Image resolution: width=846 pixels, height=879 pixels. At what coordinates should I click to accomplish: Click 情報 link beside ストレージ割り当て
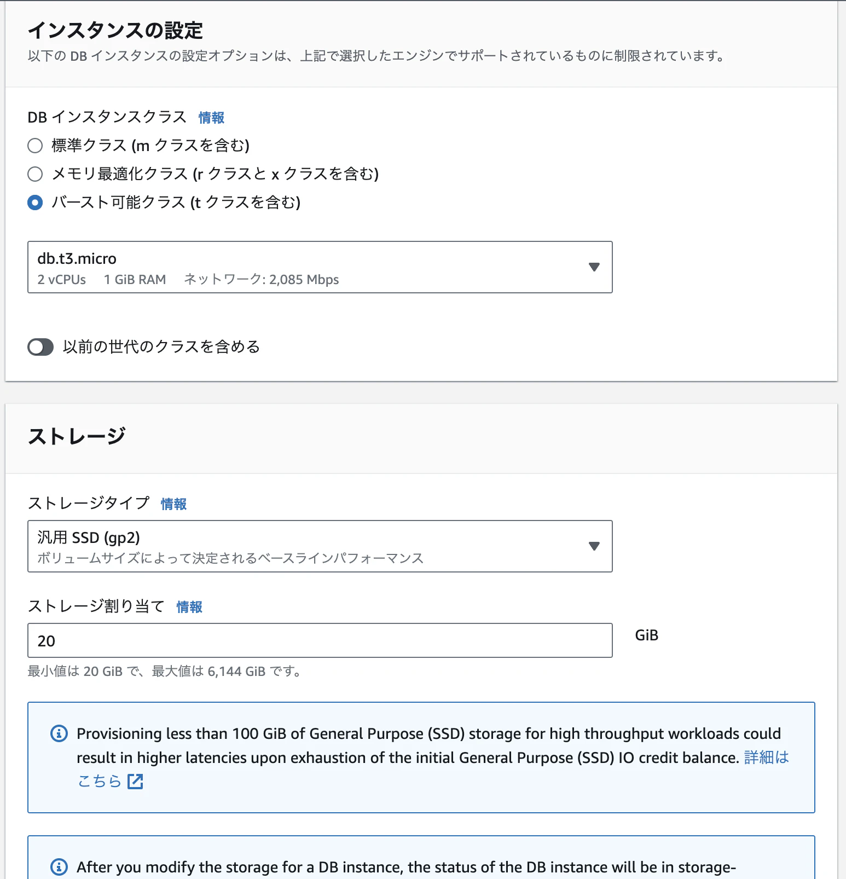tap(189, 607)
